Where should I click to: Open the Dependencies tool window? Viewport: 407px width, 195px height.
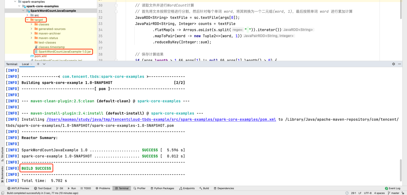point(224,188)
